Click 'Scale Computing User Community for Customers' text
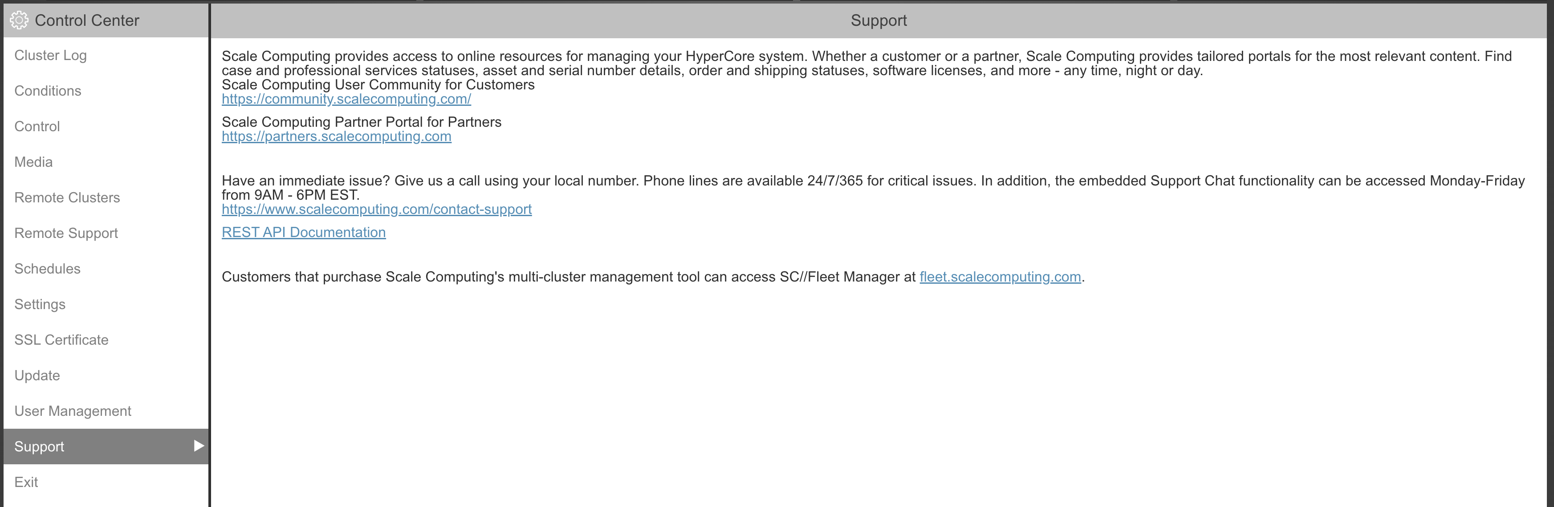Image resolution: width=1554 pixels, height=507 pixels. pos(378,84)
